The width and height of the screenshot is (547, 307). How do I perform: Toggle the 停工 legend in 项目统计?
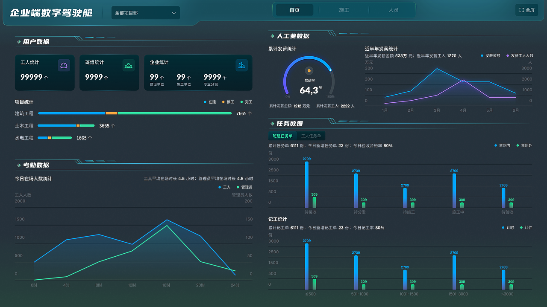pyautogui.click(x=227, y=102)
